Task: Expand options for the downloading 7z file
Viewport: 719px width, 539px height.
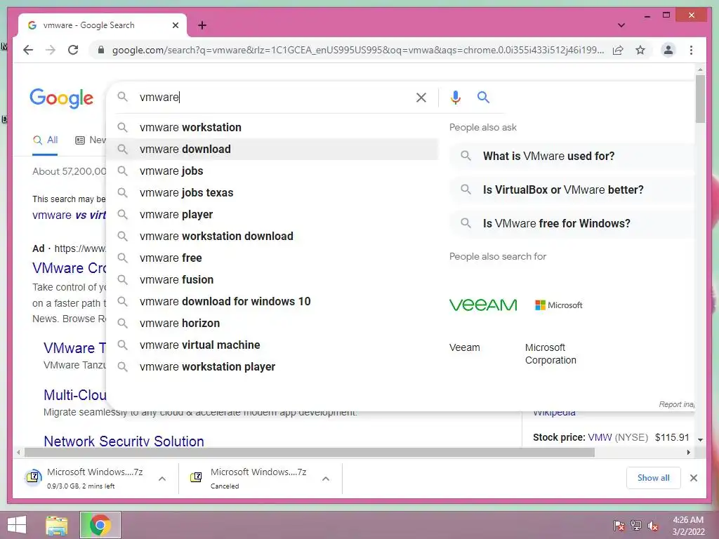Action: (x=162, y=479)
